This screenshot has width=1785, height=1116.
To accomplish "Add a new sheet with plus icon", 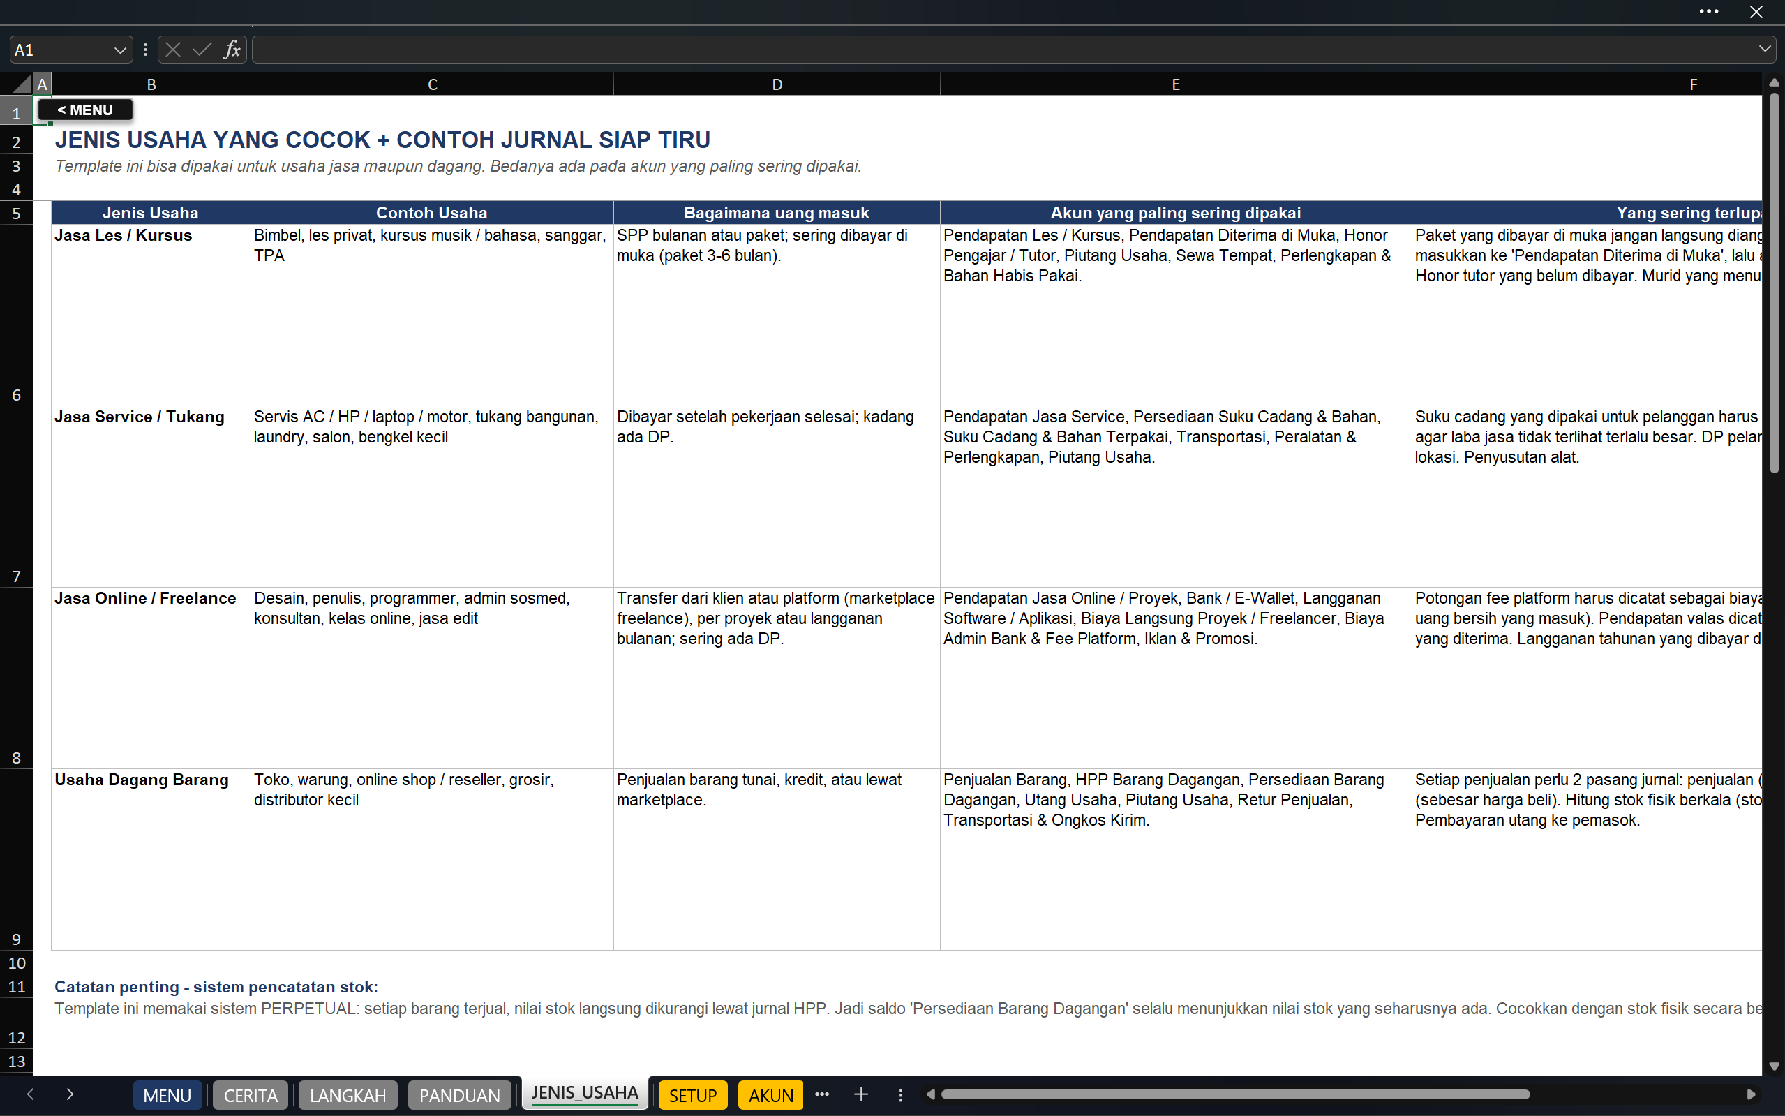I will 861,1094.
